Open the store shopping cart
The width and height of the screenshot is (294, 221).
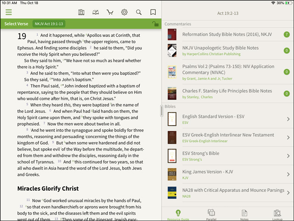click(x=110, y=12)
